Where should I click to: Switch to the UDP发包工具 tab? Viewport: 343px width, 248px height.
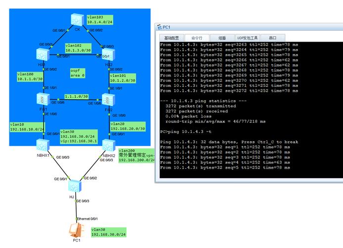click(x=247, y=38)
